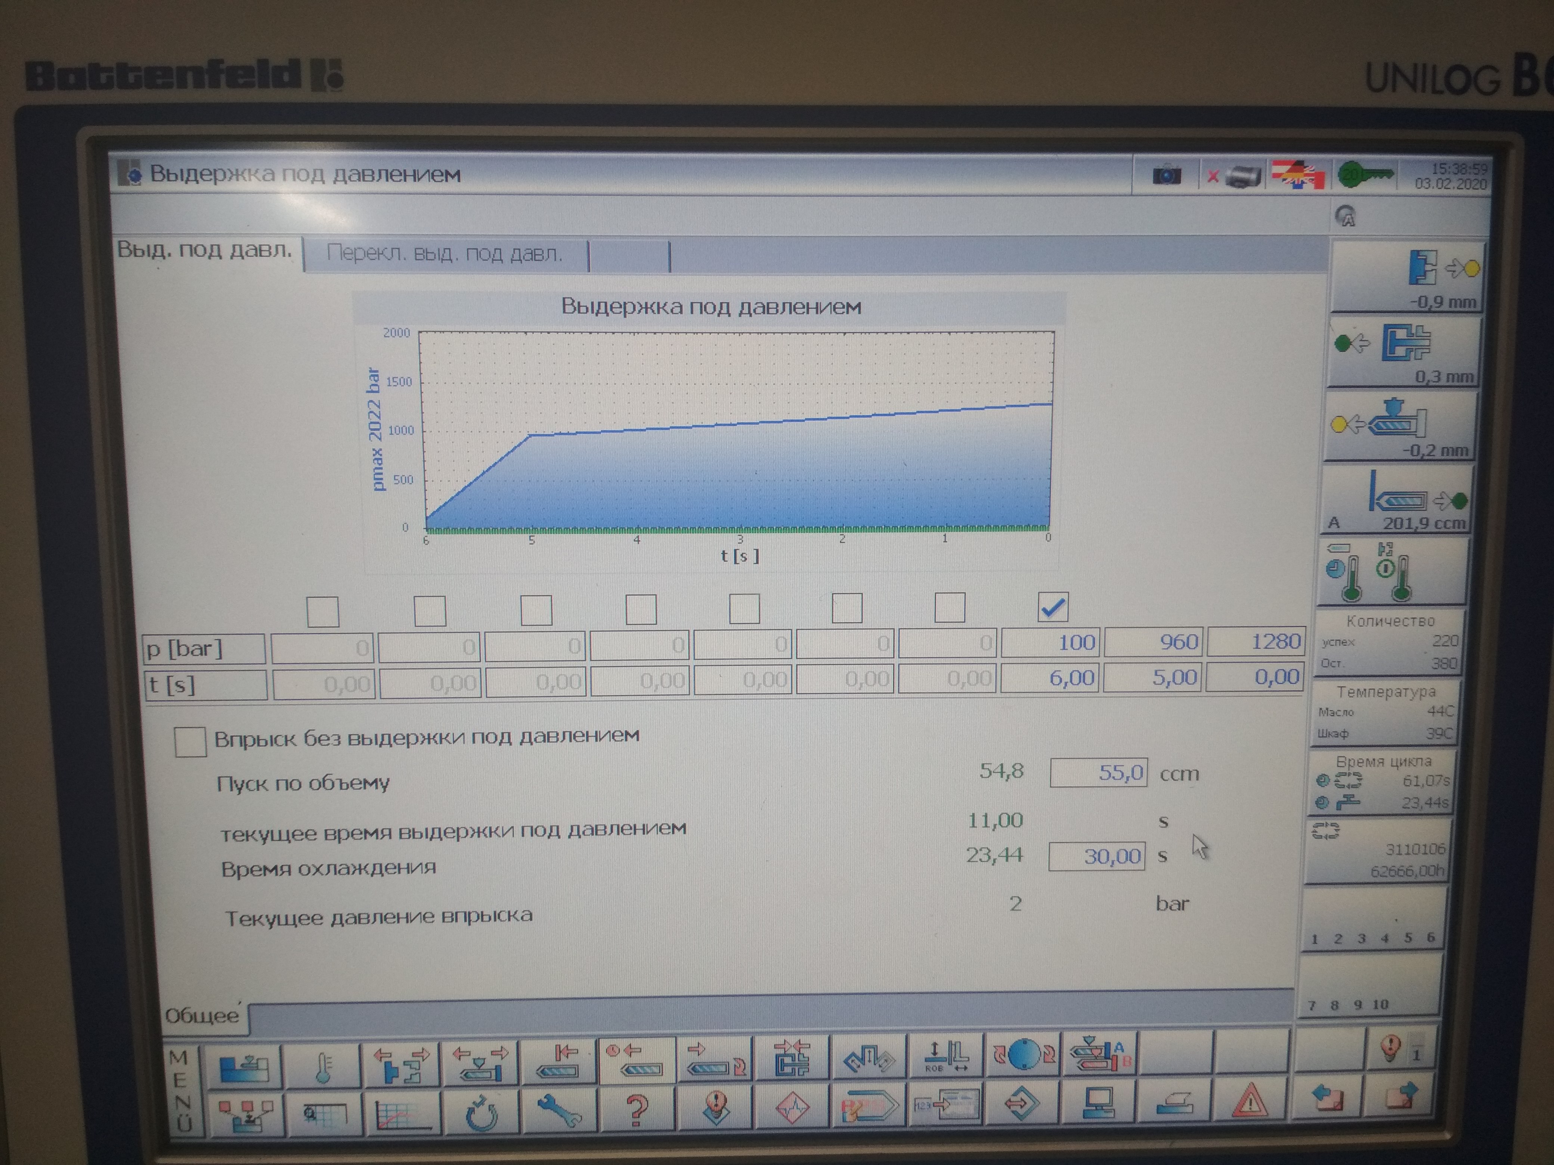
Task: Click the language flags icon
Action: (x=1298, y=175)
